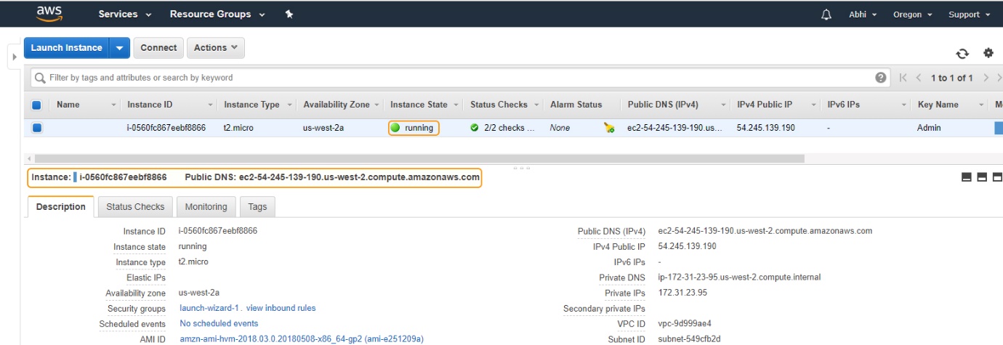Click the pane resize grip dots
Image resolution: width=1003 pixels, height=345 pixels.
tap(521, 168)
